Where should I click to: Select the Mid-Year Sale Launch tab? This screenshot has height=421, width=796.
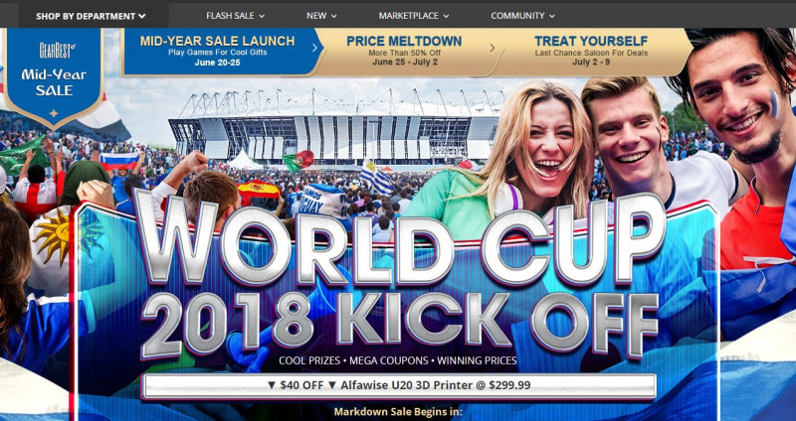[x=217, y=52]
